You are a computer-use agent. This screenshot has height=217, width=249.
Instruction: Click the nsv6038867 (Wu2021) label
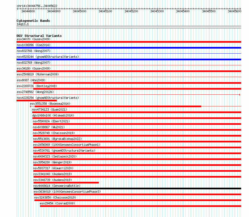pos(49,127)
